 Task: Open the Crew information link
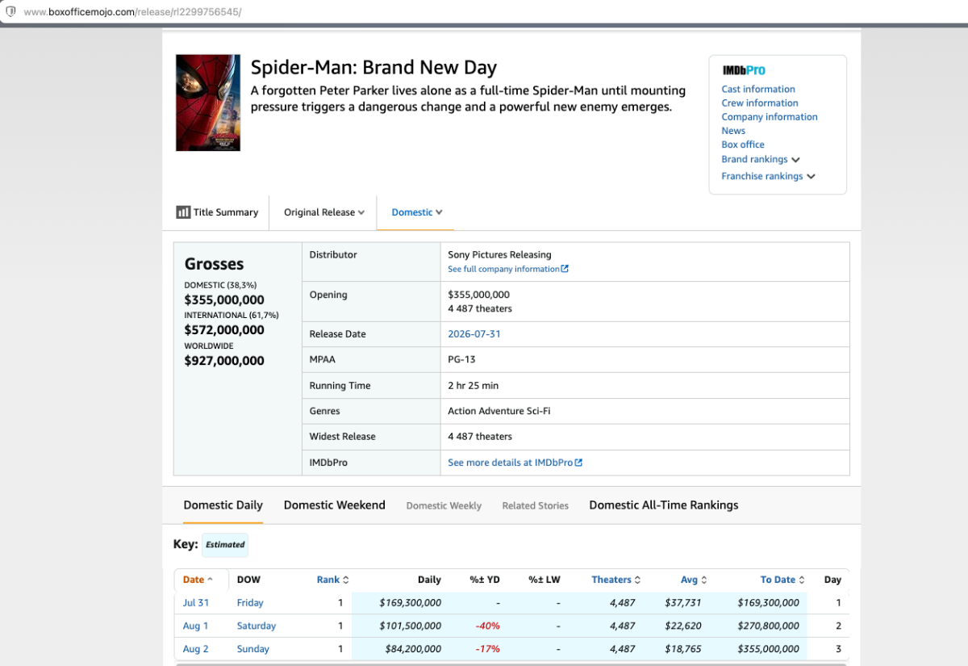tap(760, 103)
